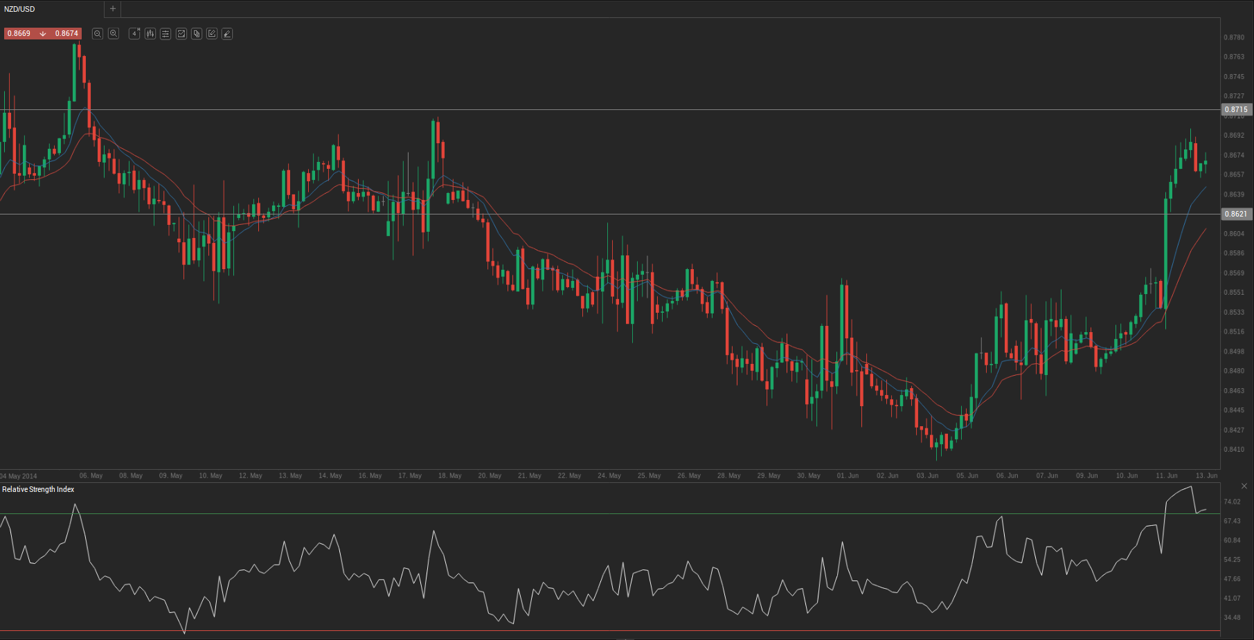Add a new chart tab with plus
Screen dimensions: 1254x640
(x=113, y=9)
